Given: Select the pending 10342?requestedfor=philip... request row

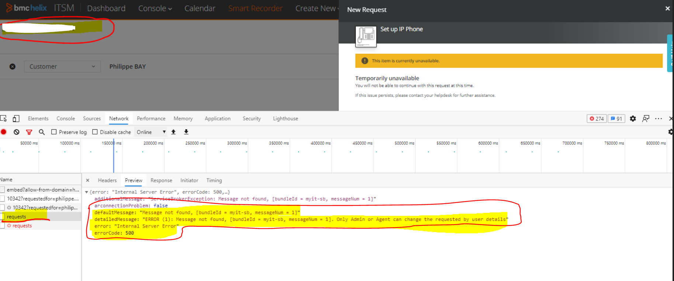Looking at the screenshot, I should [x=41, y=208].
